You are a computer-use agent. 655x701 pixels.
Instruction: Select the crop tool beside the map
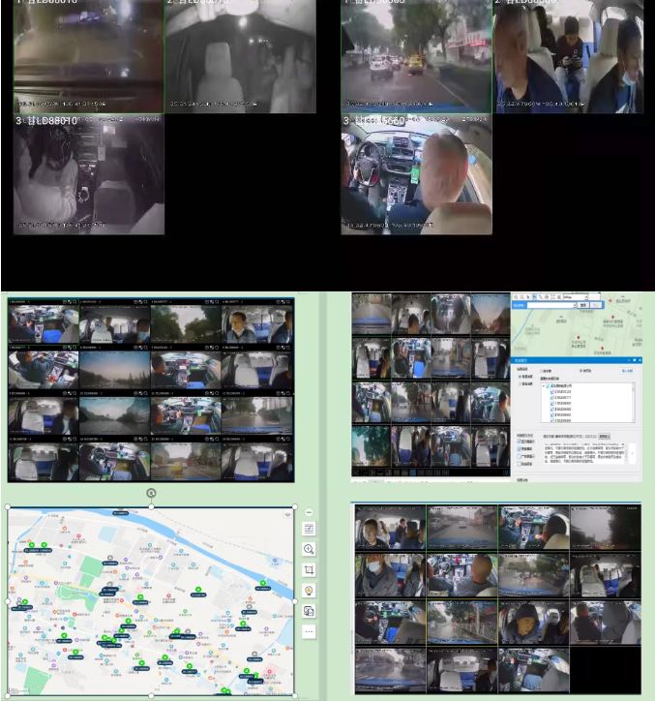tap(309, 570)
